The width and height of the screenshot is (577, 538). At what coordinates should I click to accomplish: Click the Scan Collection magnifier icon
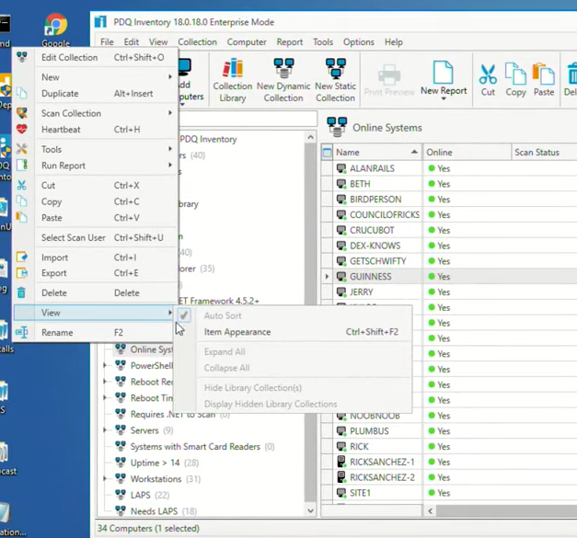22,113
